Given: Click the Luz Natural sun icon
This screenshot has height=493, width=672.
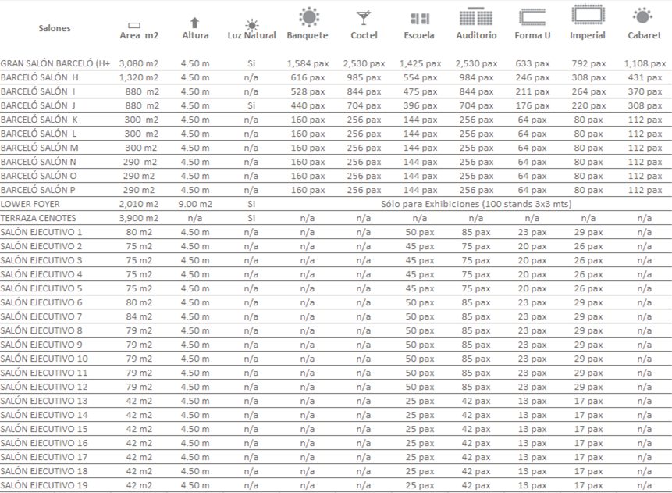Looking at the screenshot, I should click(252, 24).
